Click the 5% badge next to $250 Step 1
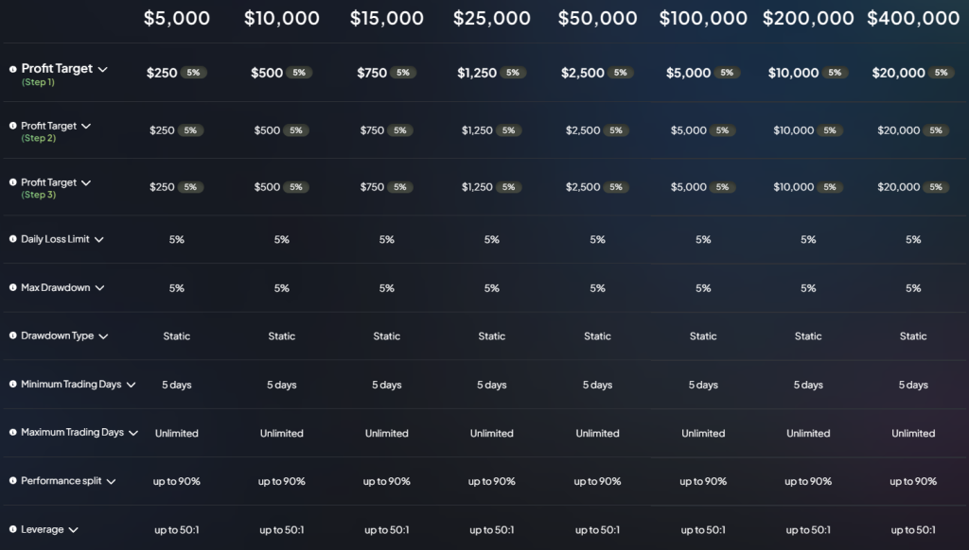The image size is (969, 550). (193, 73)
